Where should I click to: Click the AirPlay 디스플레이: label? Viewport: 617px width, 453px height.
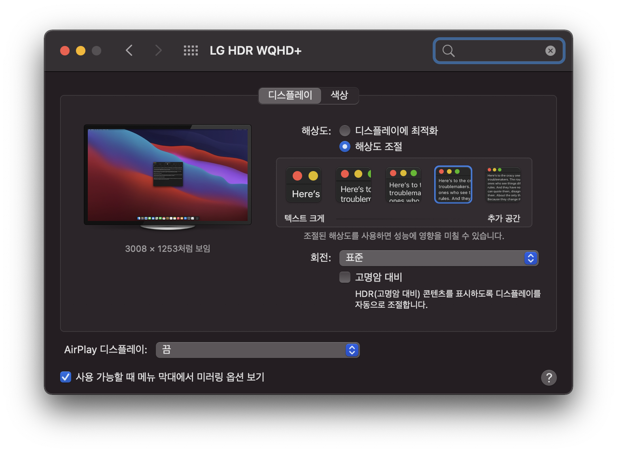click(x=106, y=350)
